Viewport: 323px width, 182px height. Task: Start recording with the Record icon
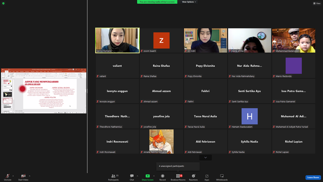(163, 176)
